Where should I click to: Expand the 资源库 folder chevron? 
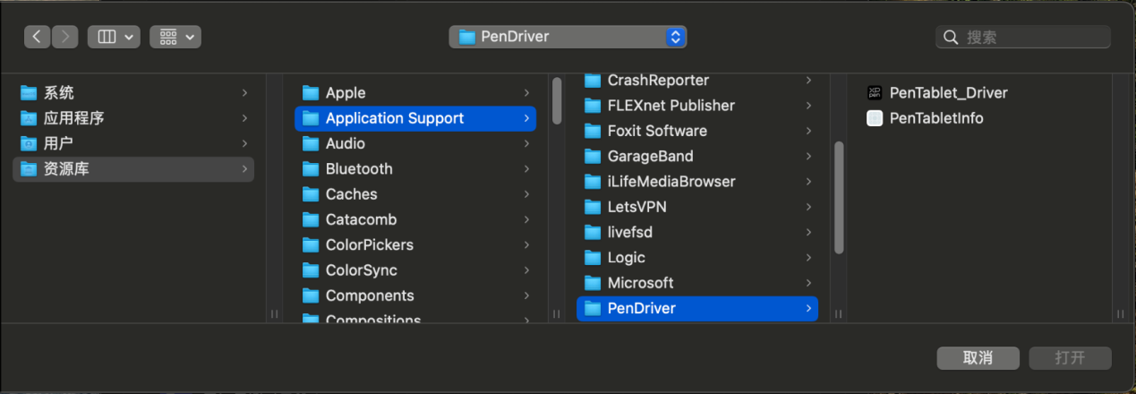244,169
